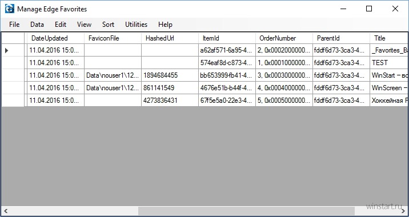Click the ParentId column header
Image resolution: width=409 pixels, height=217 pixels.
coord(342,38)
